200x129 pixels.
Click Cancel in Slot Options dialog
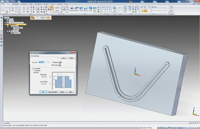[62, 92]
